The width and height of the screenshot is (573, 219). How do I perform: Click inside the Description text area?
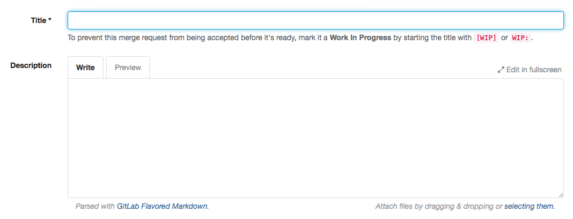pyautogui.click(x=315, y=138)
